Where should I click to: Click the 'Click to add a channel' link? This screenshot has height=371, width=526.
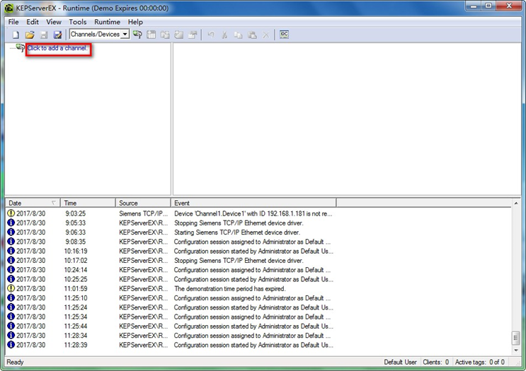click(57, 48)
